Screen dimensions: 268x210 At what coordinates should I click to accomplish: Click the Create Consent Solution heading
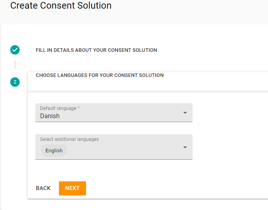point(61,5)
